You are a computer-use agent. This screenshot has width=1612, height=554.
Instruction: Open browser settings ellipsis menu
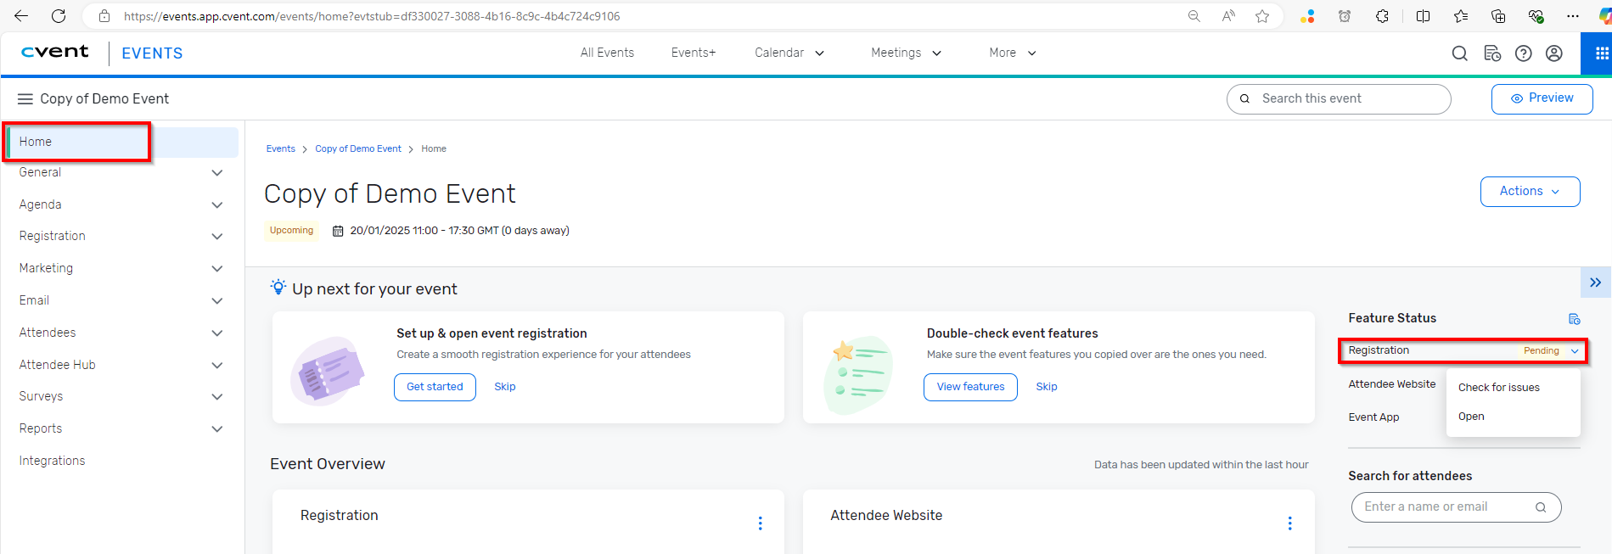[x=1573, y=16]
